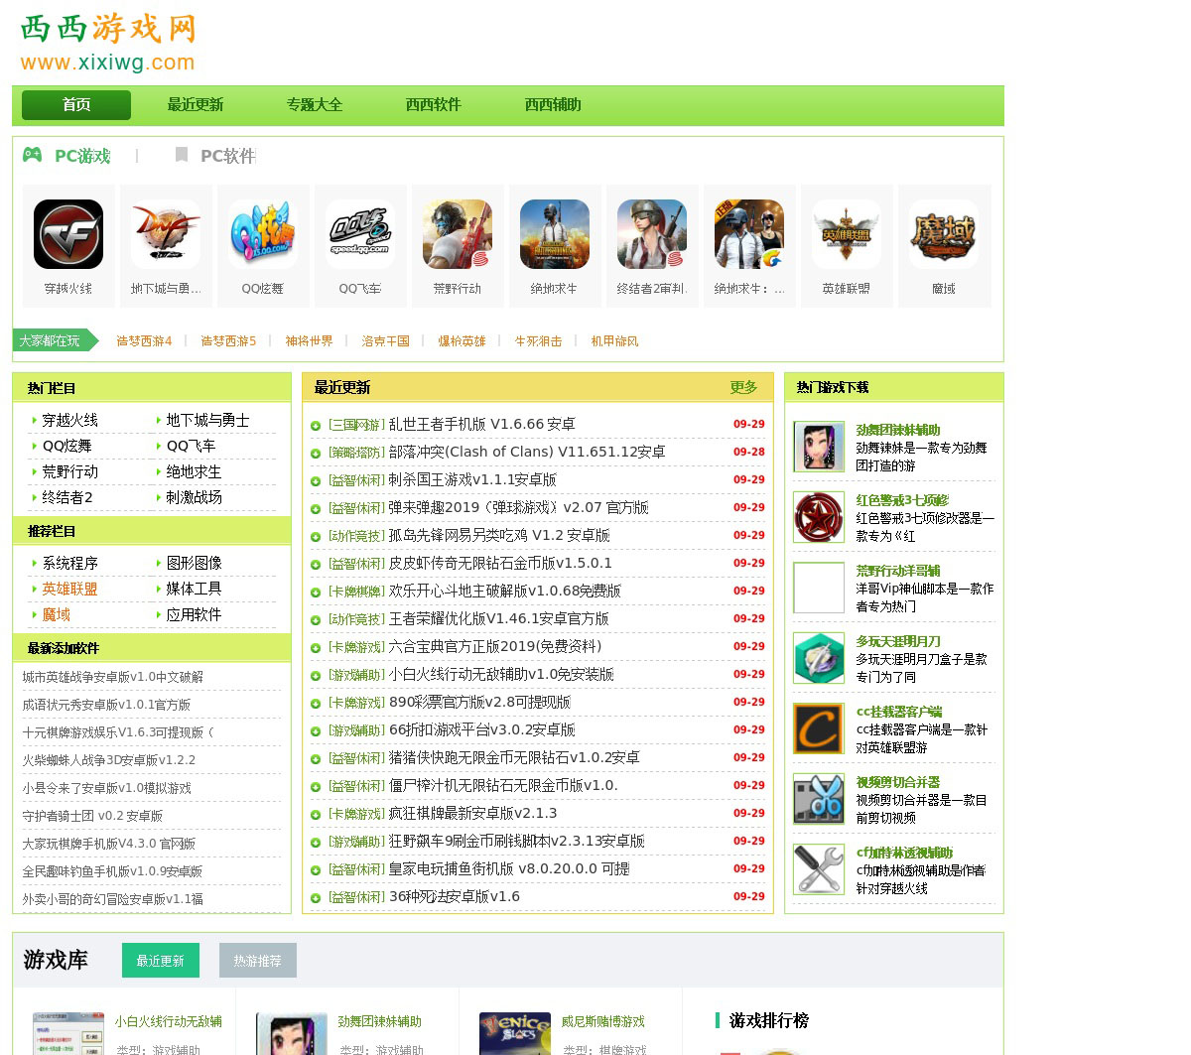Viewport: 1191px width, 1055px height.
Task: Open 穿越火线 in 热门栏目 list
Action: [x=70, y=420]
